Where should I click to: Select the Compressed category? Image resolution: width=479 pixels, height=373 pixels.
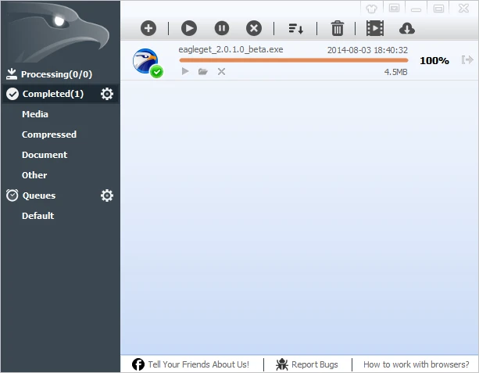tap(48, 134)
